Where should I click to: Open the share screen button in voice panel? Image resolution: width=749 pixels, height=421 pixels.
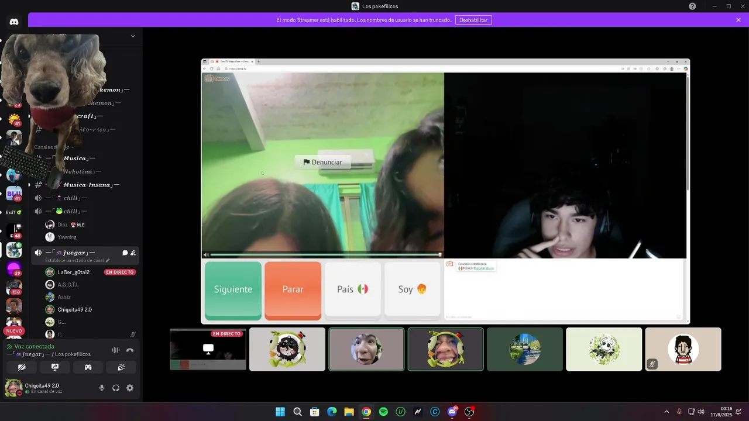click(55, 367)
